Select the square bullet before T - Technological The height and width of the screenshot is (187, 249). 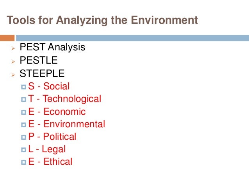24,99
